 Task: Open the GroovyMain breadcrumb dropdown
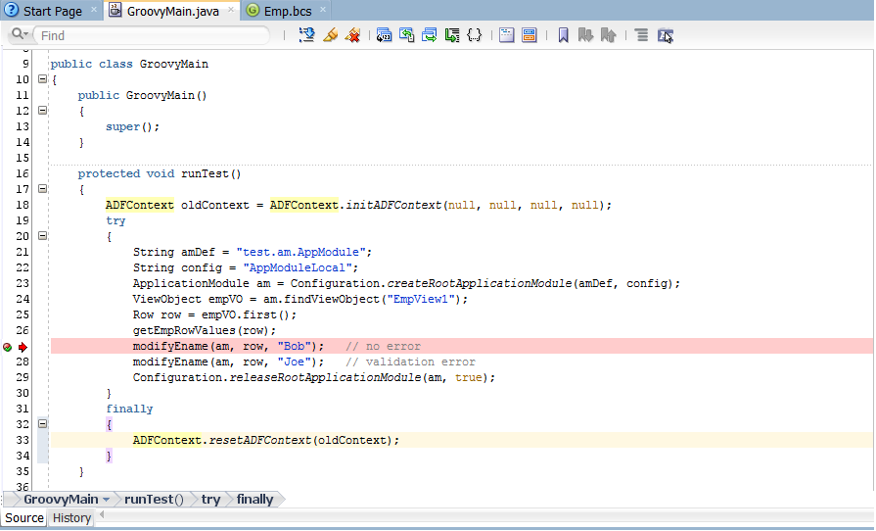point(106,499)
